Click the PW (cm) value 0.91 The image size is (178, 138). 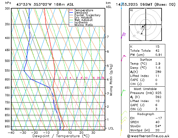tap(159, 55)
